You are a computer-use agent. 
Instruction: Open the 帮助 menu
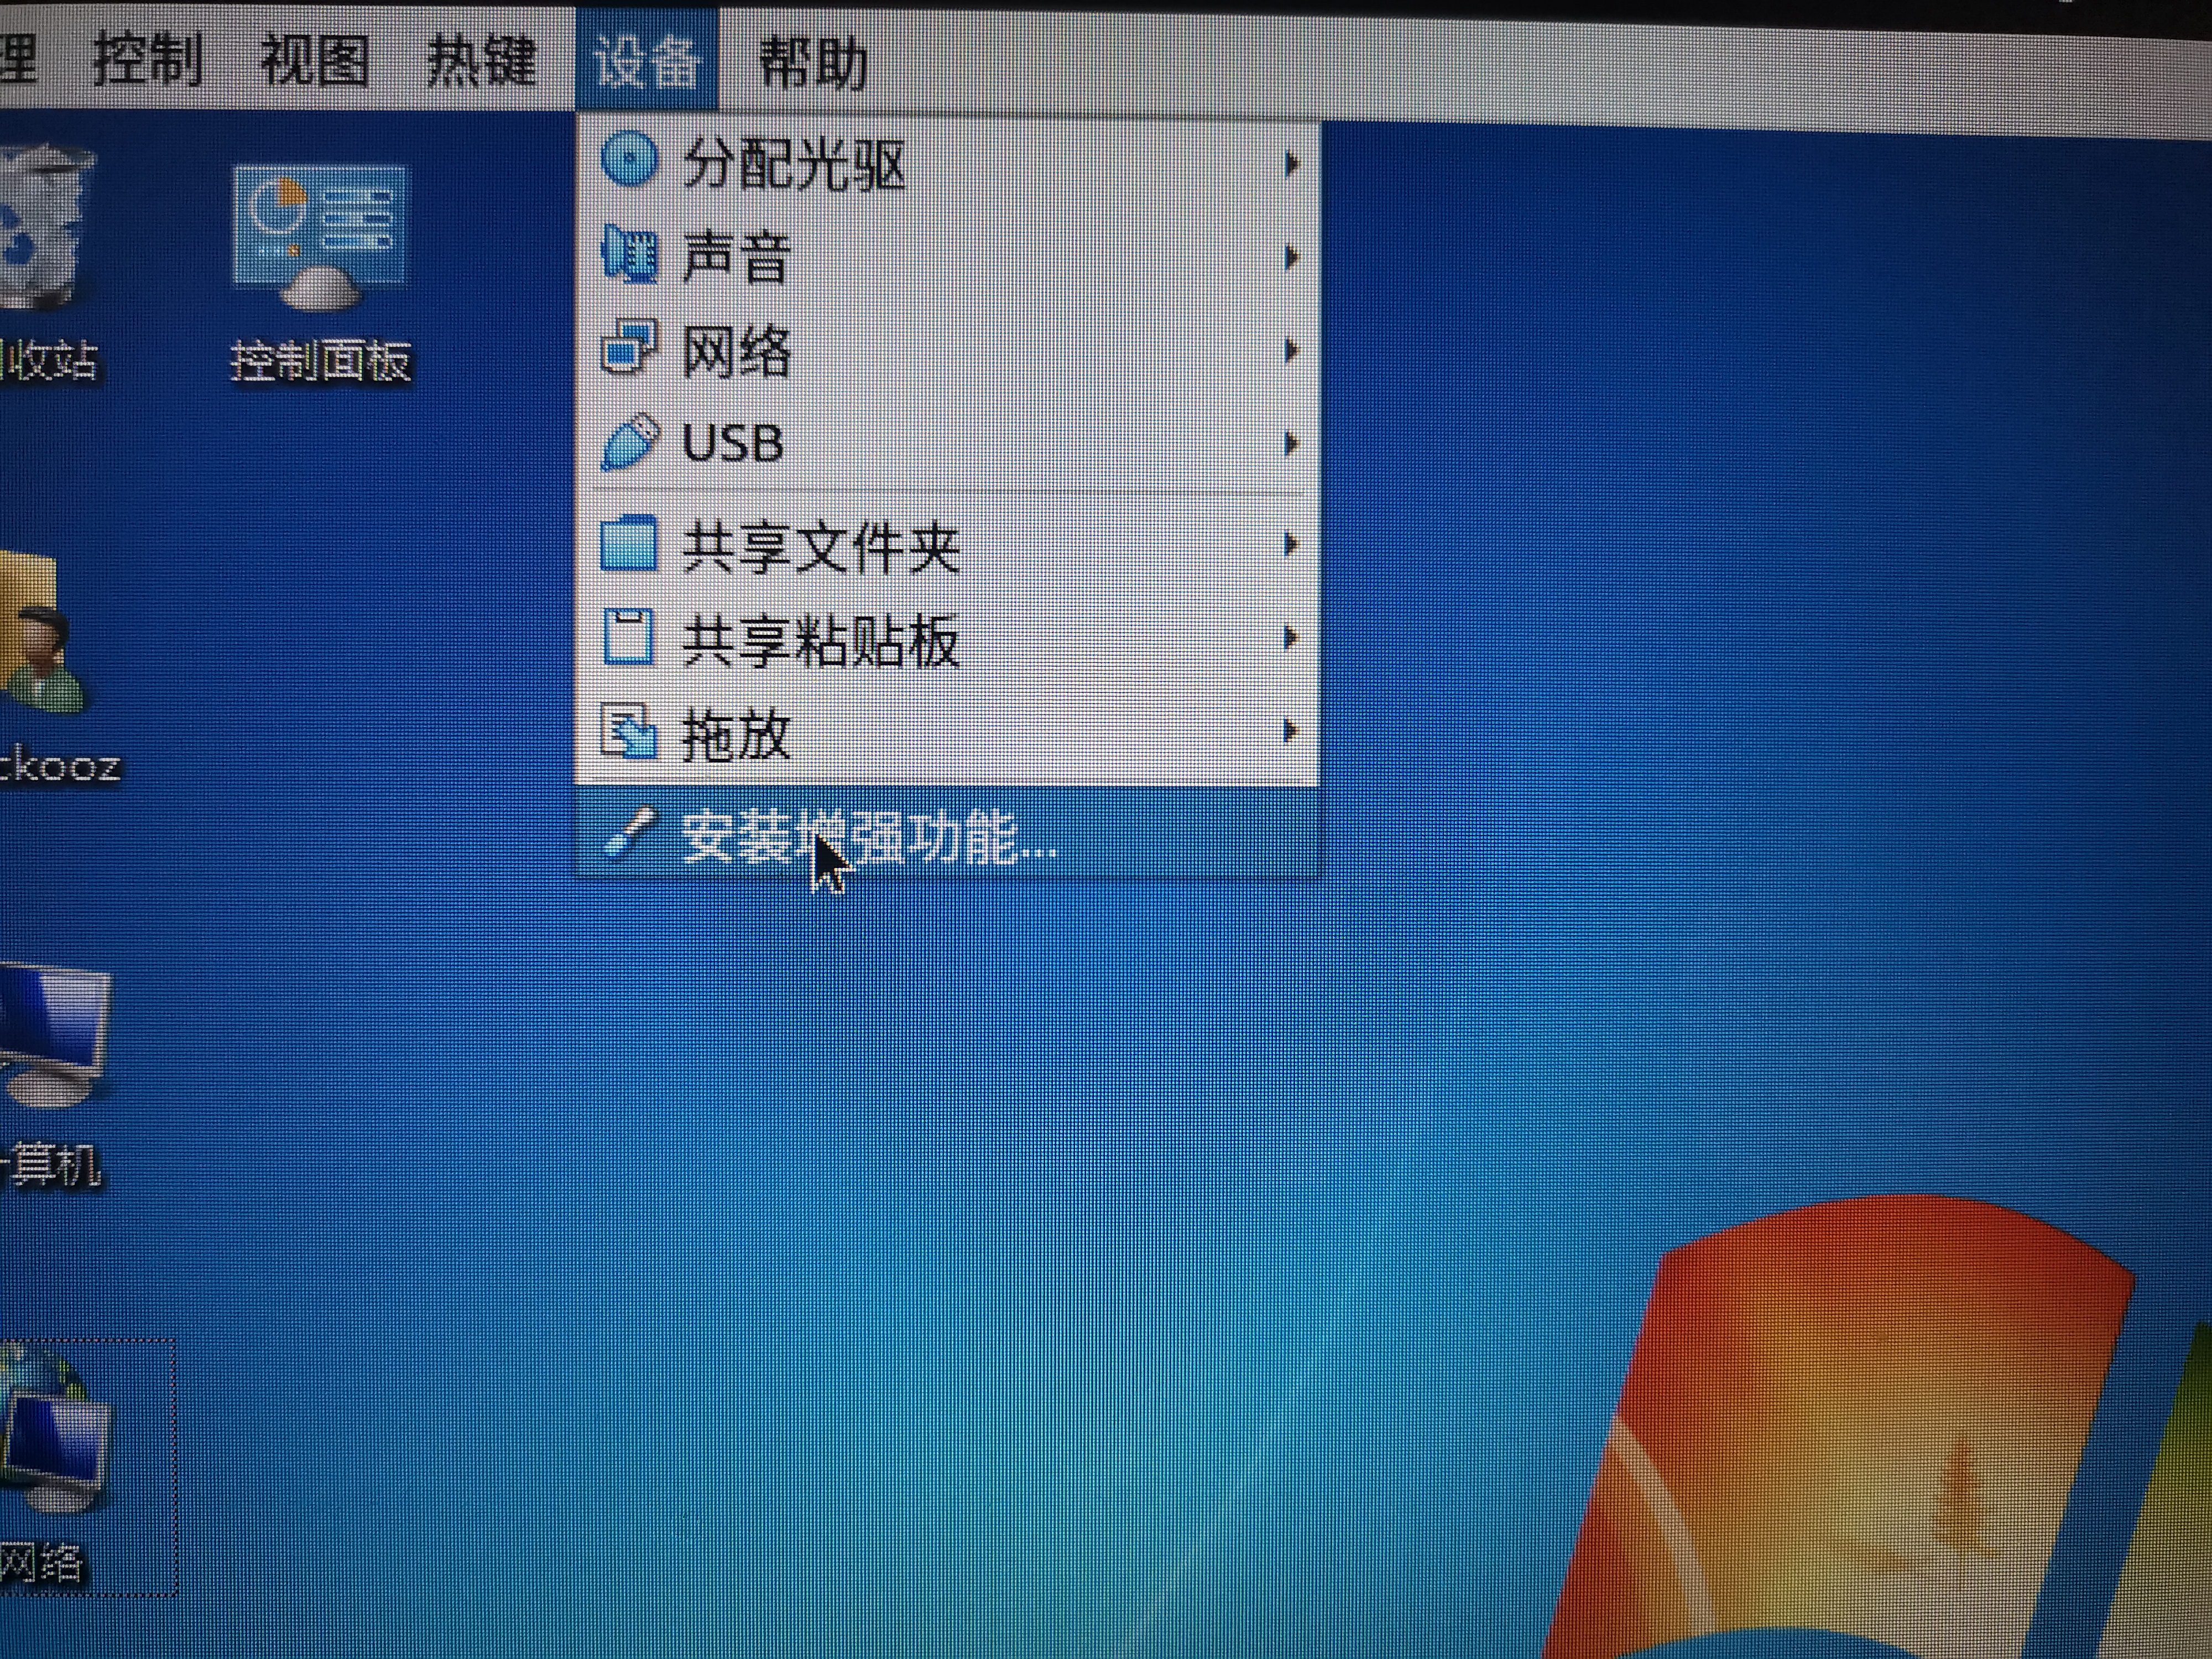pyautogui.click(x=812, y=63)
